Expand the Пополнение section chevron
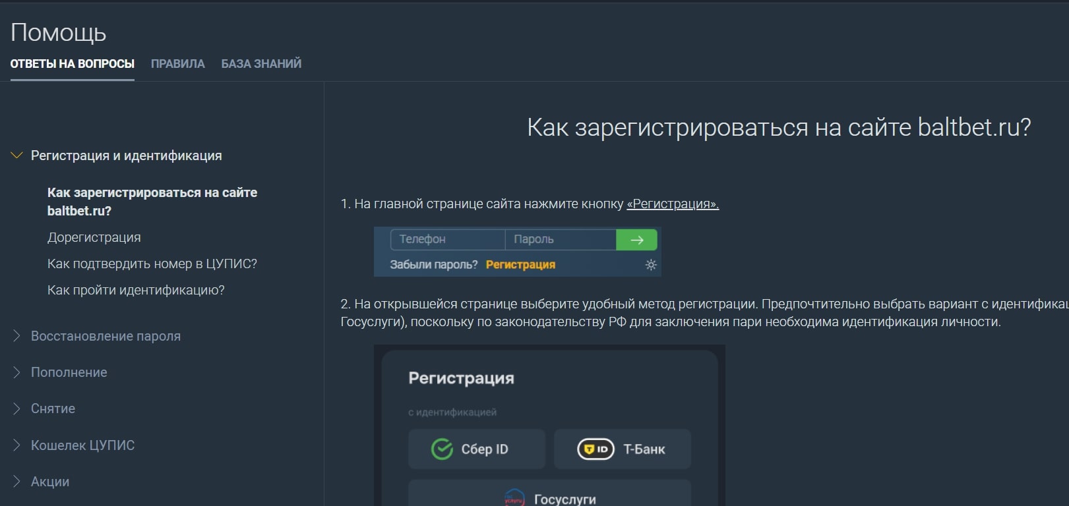 [17, 372]
